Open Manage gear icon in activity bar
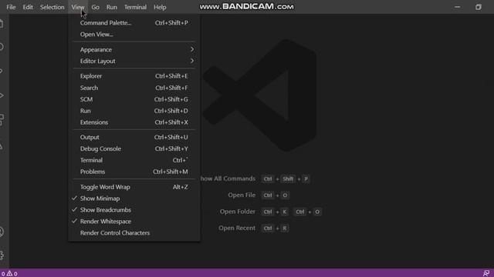Viewport: 494px width, 277px height. (x=2, y=255)
